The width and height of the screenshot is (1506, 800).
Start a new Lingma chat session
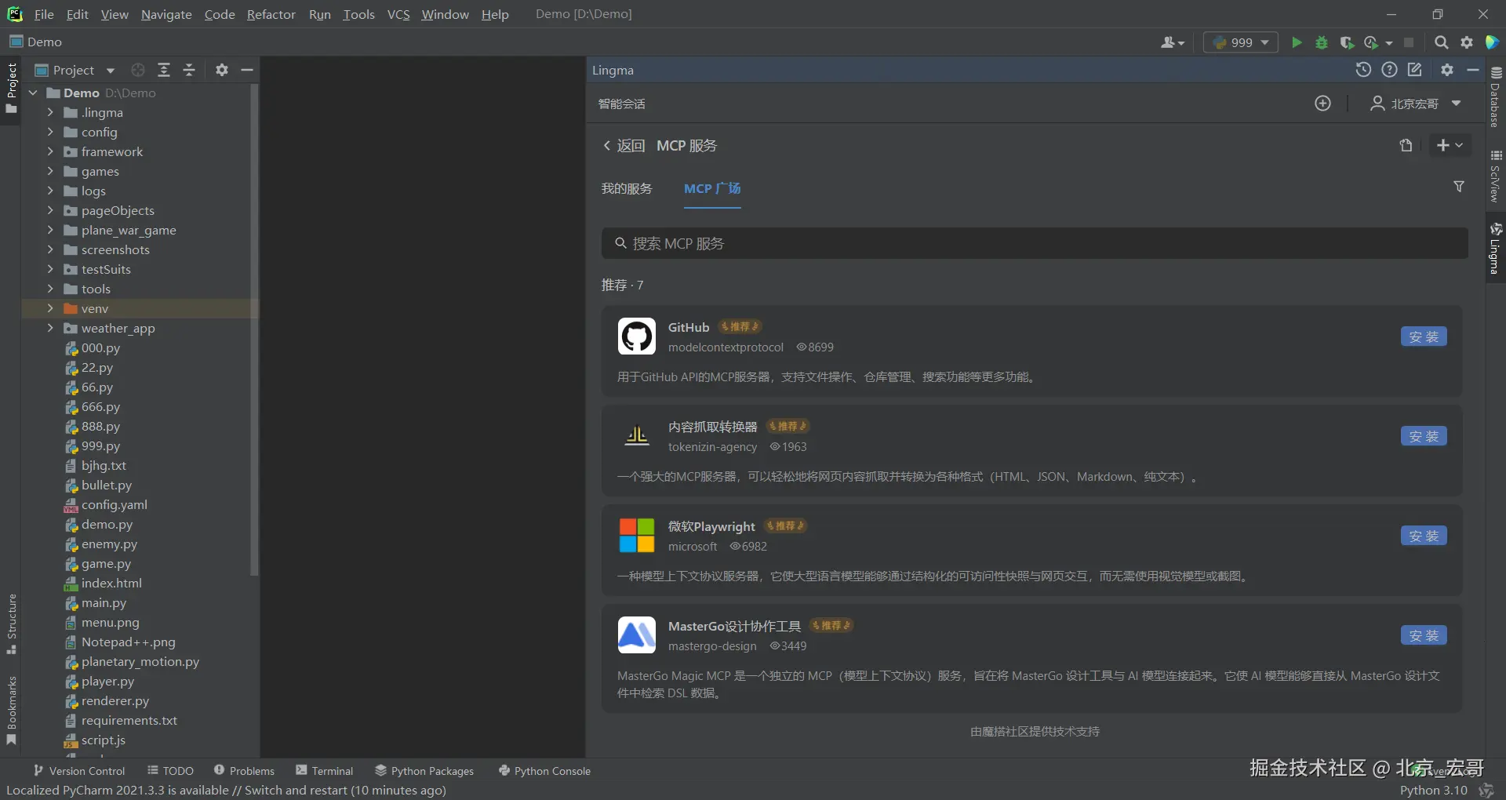(1322, 104)
